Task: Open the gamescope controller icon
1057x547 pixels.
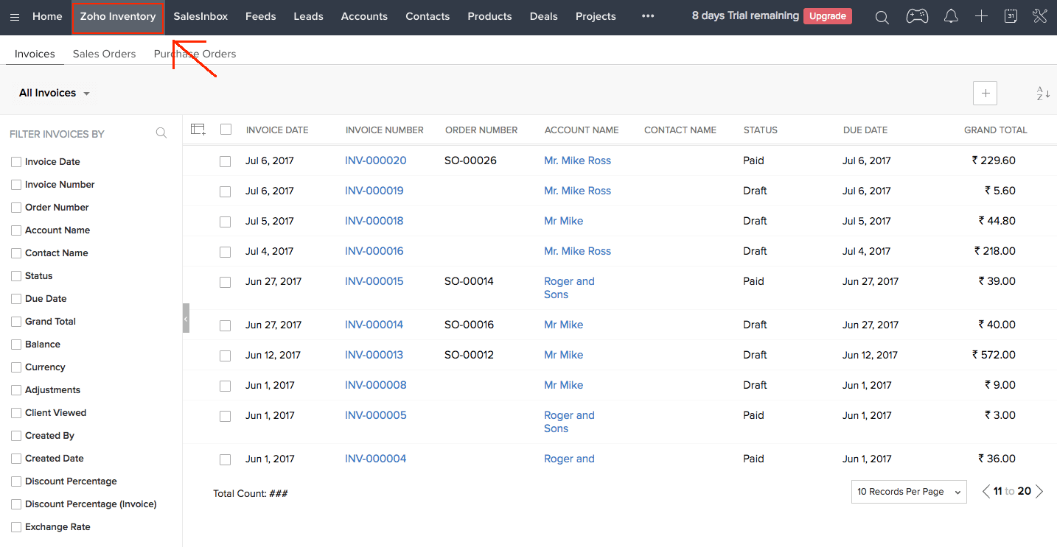Action: (x=917, y=16)
